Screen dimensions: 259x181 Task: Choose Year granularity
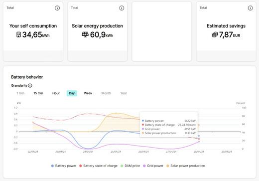pos(124,93)
